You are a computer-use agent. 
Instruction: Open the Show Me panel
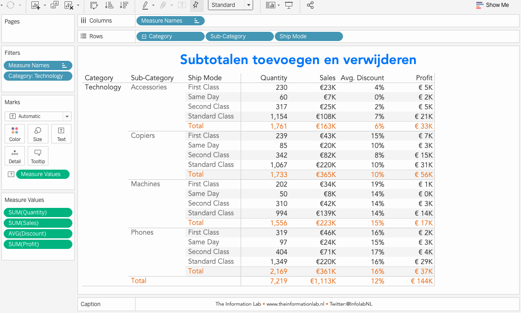(x=492, y=5)
